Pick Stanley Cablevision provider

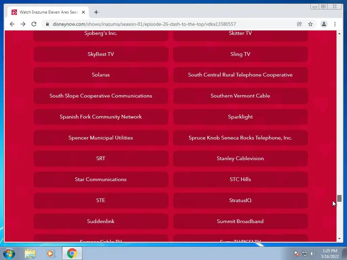click(x=240, y=158)
